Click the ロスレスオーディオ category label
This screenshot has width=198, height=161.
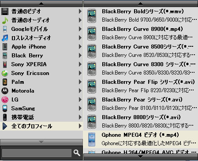31,38
